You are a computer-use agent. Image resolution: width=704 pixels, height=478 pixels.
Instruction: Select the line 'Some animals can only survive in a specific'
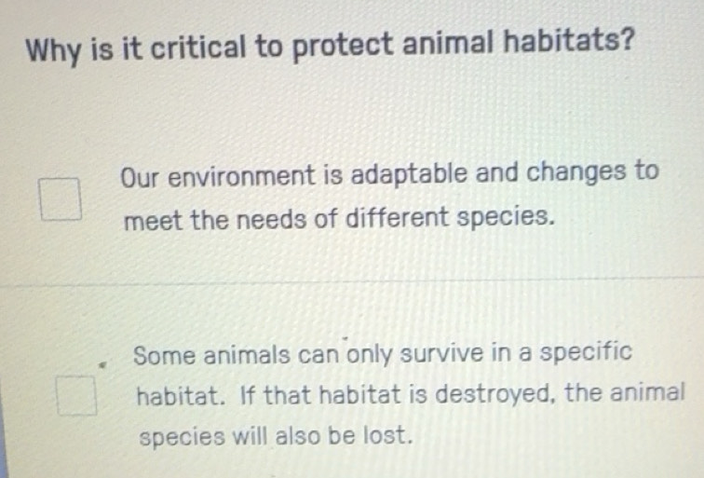point(383,353)
